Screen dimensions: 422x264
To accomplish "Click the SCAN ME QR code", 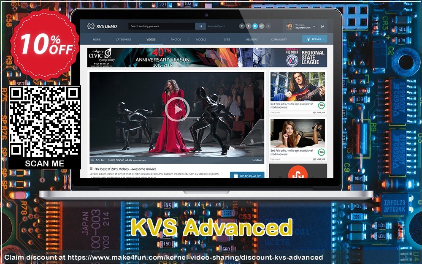I will point(45,122).
